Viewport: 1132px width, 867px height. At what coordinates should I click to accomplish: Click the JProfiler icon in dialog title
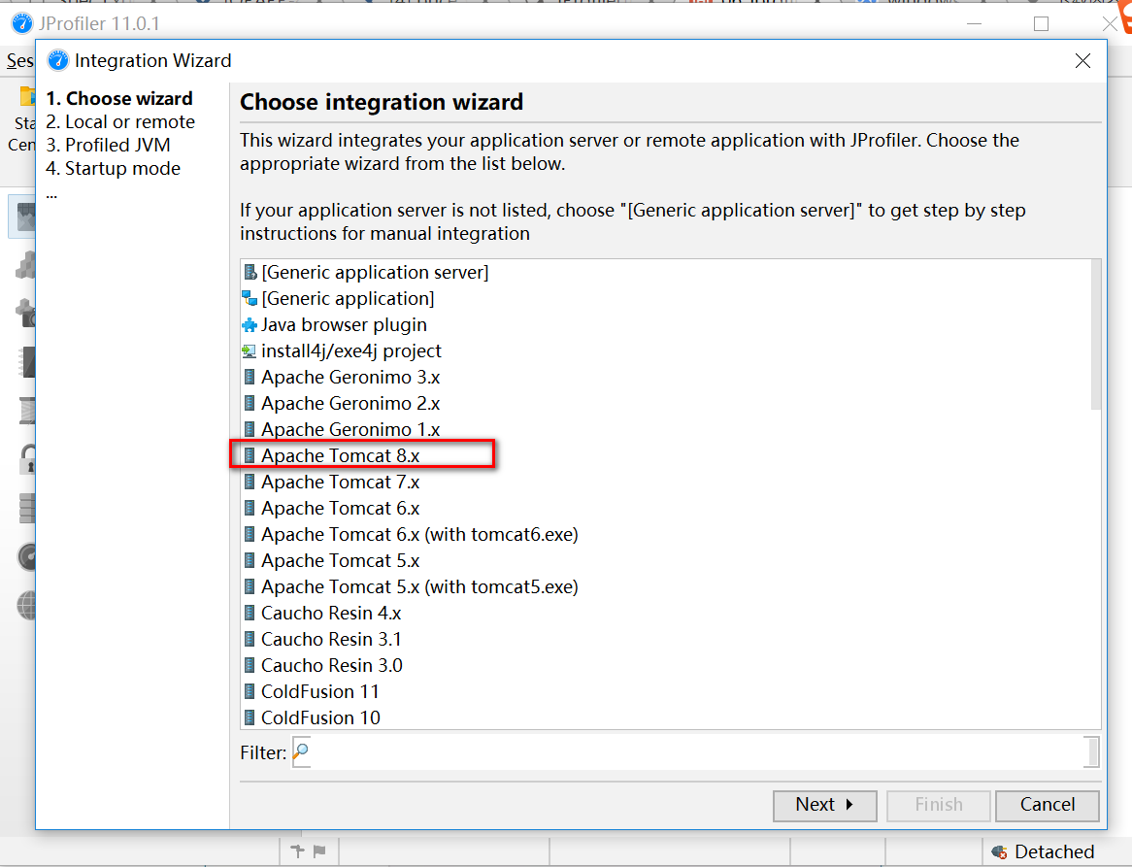(57, 60)
